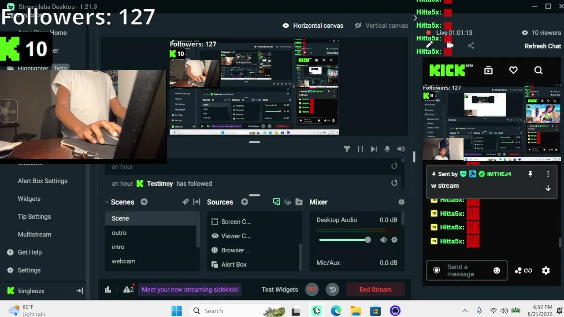This screenshot has height=317, width=564.
Task: Collapse the chat panel chevron
Action: 415,18
